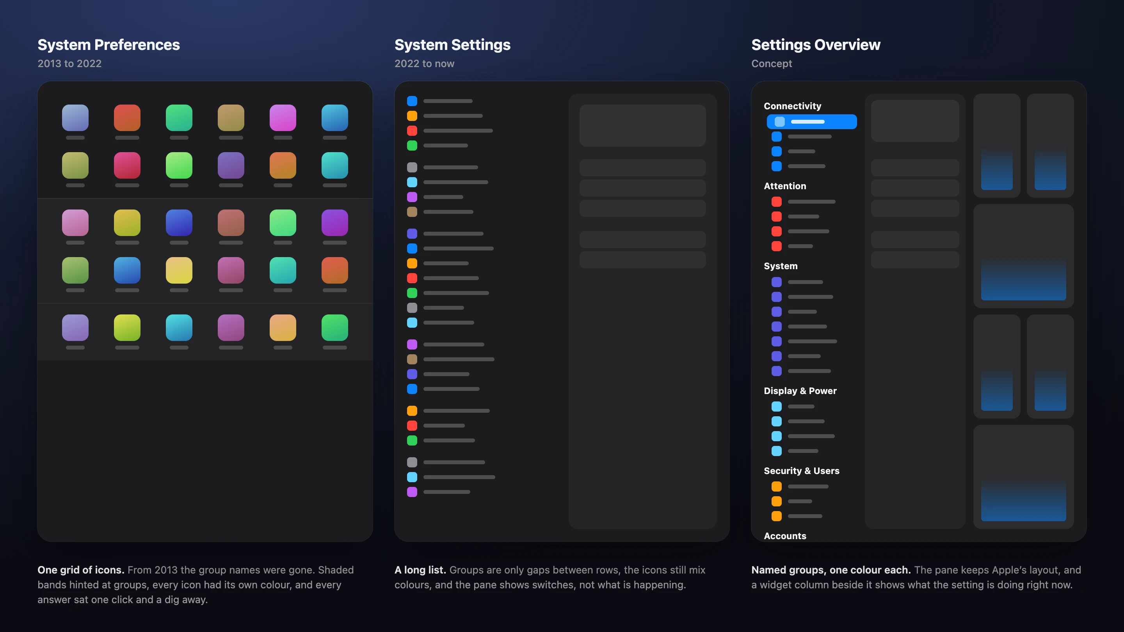
Task: Click the '2013 to 2022' subtitle
Action: point(69,64)
